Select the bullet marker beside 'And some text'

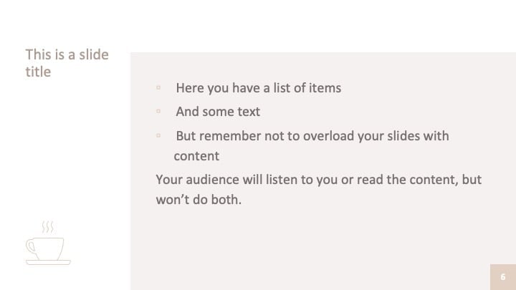[x=158, y=111]
